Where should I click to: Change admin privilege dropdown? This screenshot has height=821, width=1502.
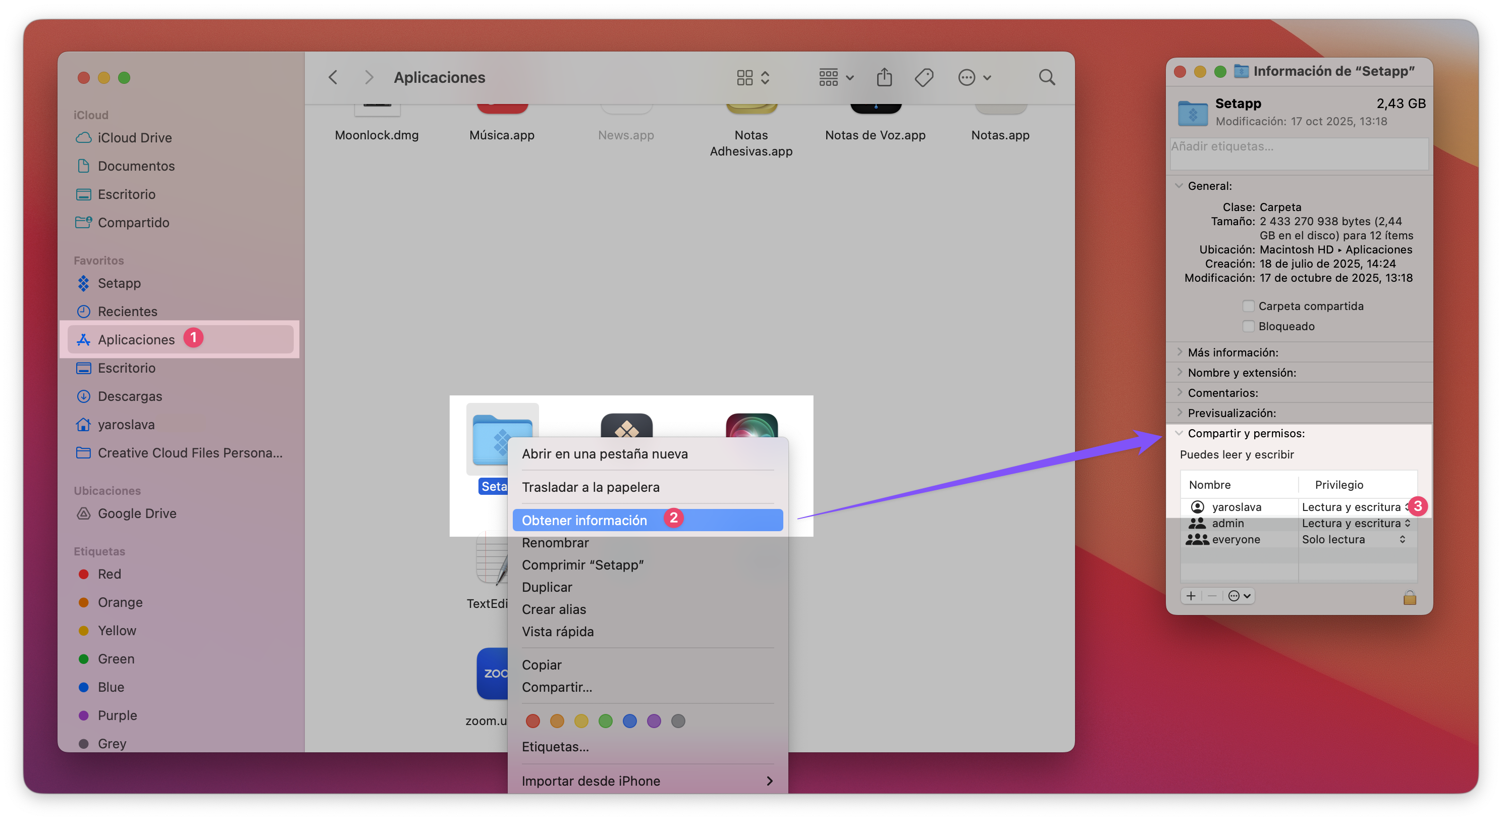tap(1356, 524)
